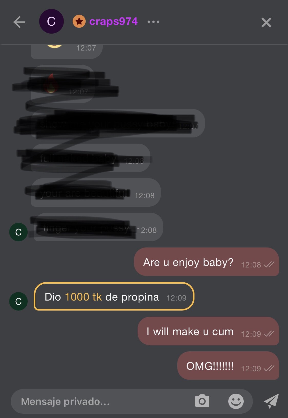Select the 'Are u enjoy baby?' bubble
288x418 pixels.
pos(207,262)
